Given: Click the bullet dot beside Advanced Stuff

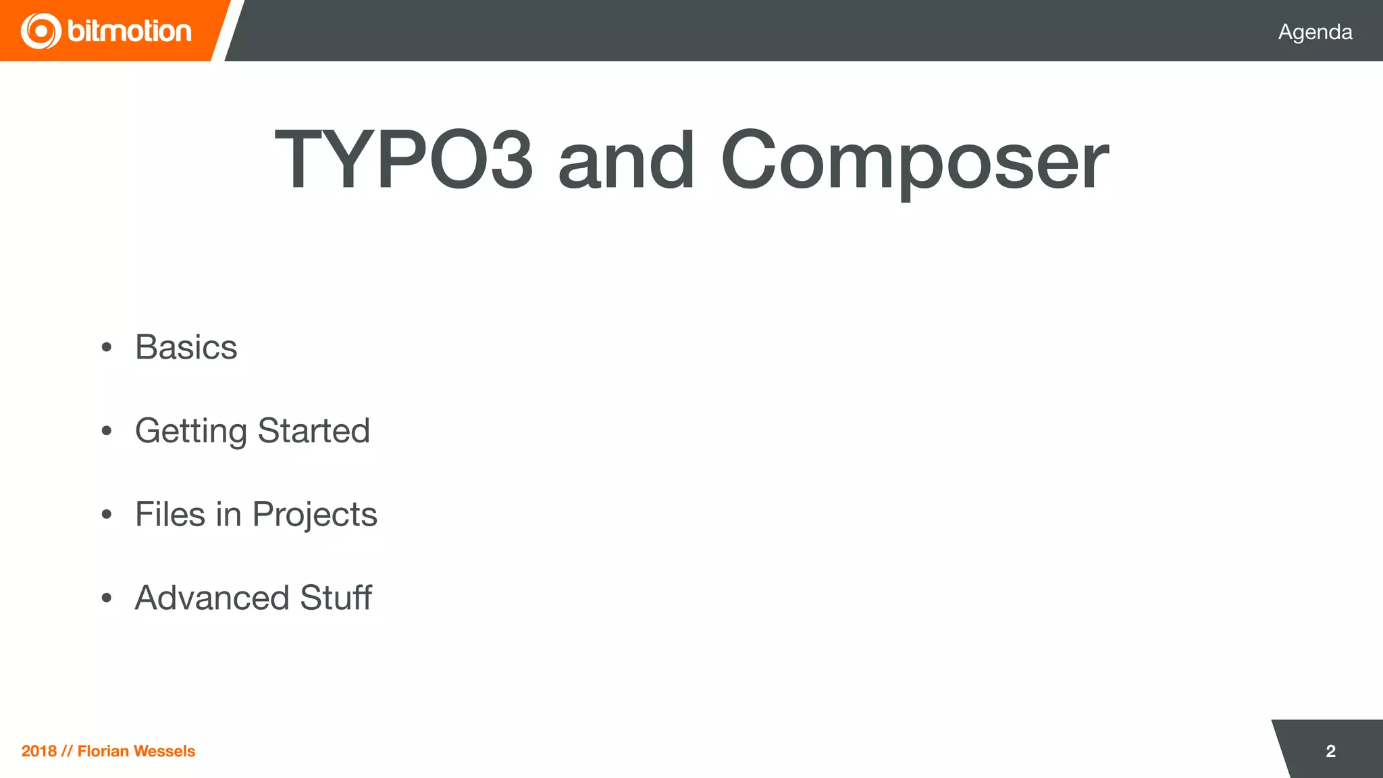Looking at the screenshot, I should 106,598.
